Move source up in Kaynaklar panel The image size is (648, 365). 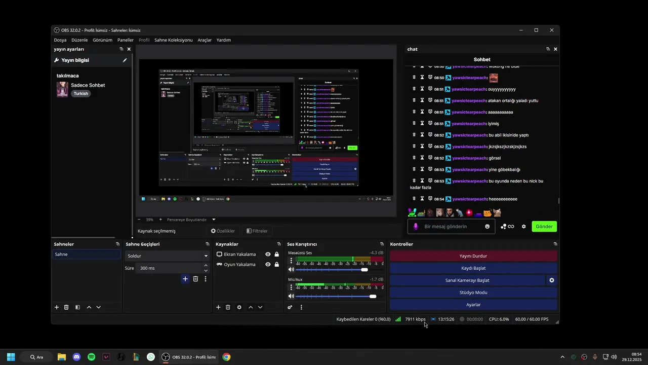tap(251, 307)
